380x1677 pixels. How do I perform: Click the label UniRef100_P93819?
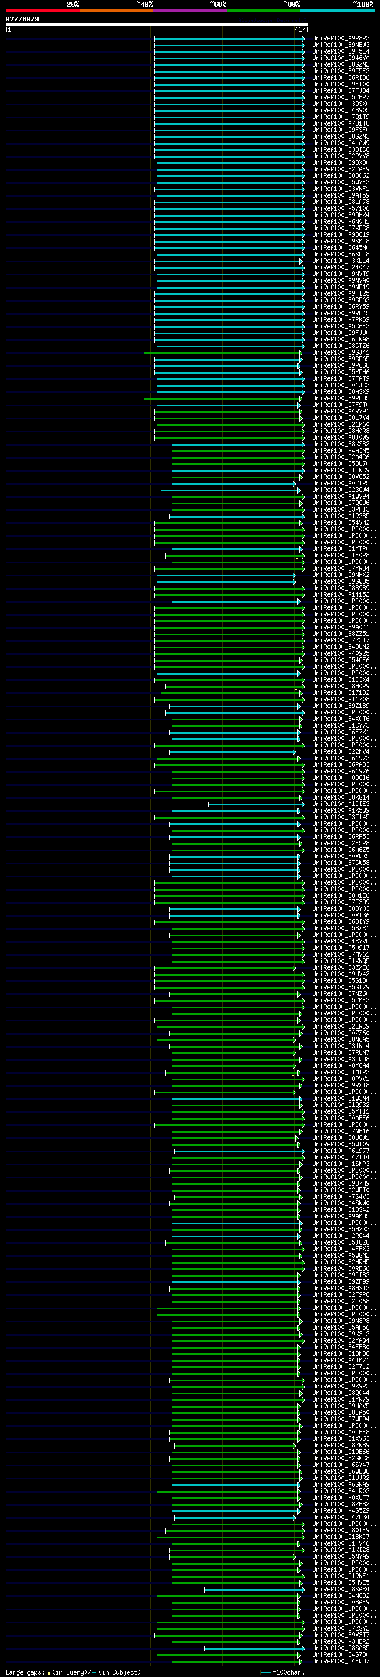point(341,234)
